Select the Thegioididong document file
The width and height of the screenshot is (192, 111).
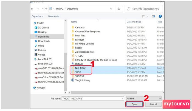pos(82,80)
